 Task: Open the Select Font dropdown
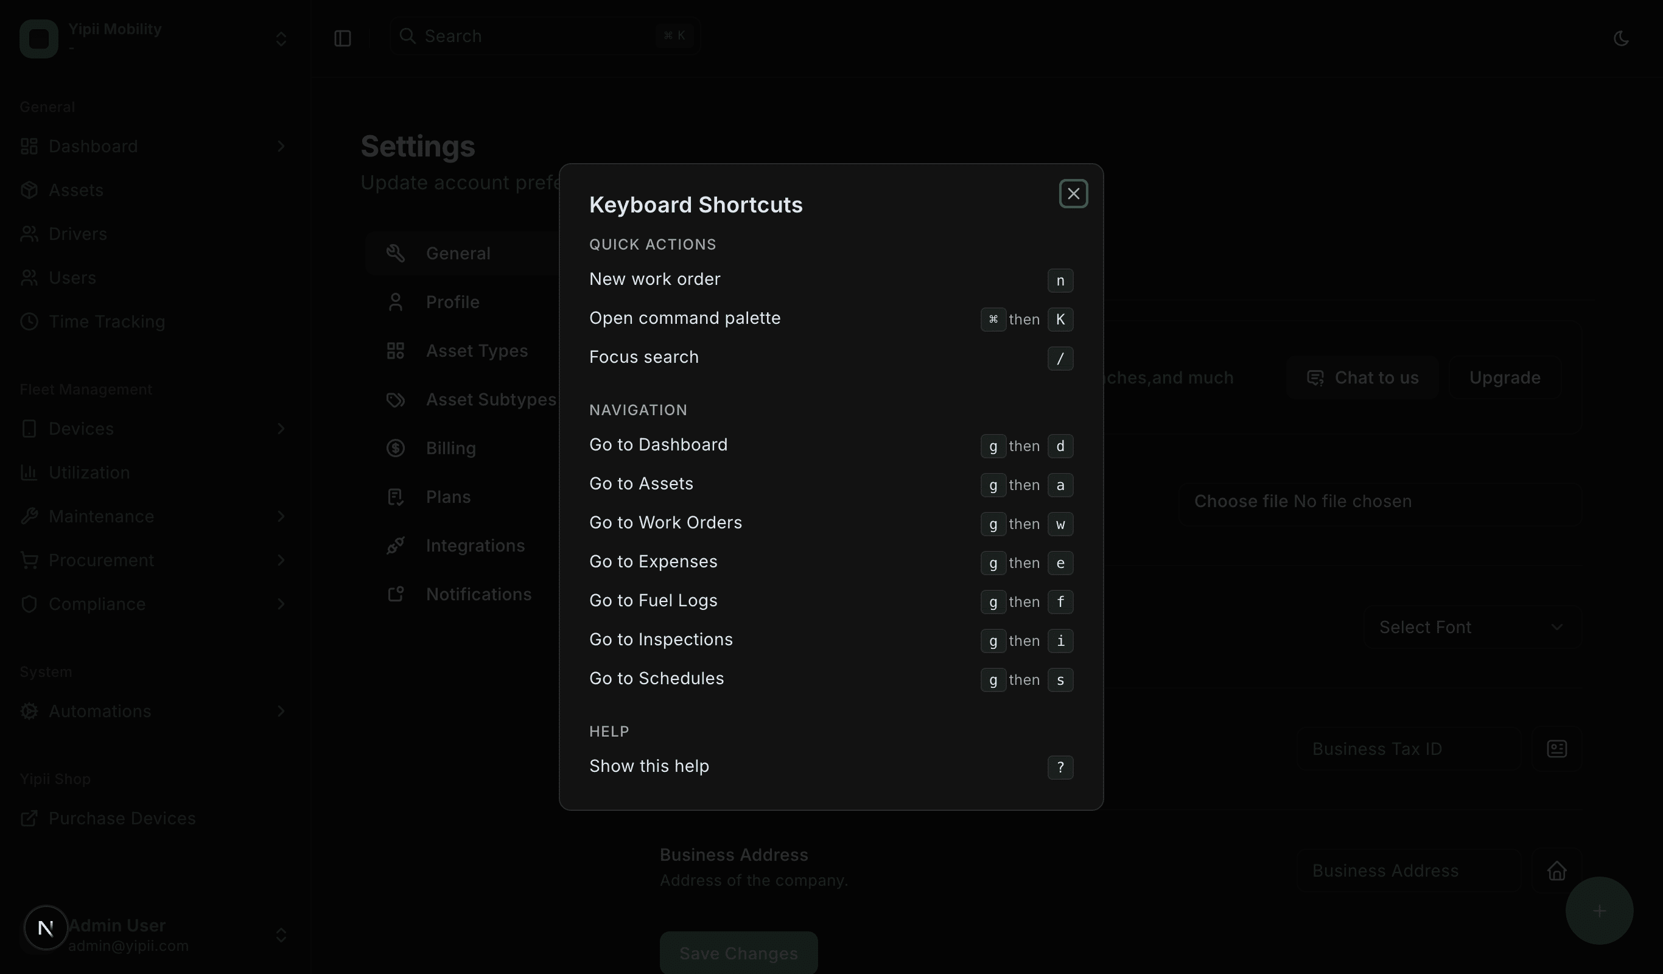[x=1472, y=627]
